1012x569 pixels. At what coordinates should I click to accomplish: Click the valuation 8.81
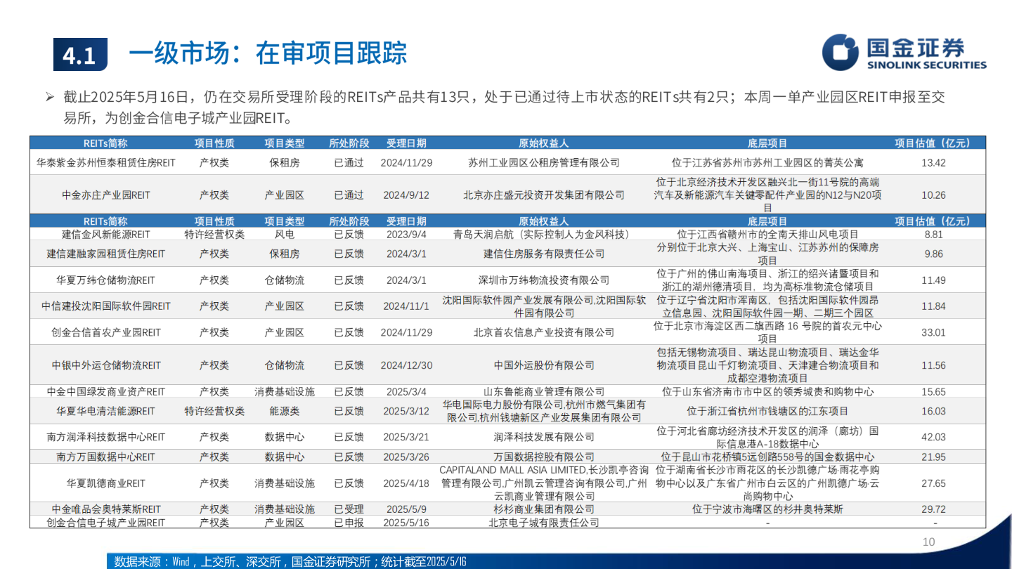[x=933, y=234]
